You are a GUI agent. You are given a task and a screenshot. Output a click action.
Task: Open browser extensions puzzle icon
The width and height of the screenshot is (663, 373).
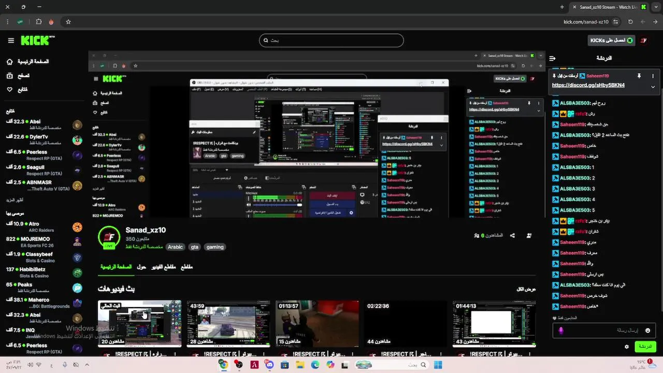tap(39, 22)
